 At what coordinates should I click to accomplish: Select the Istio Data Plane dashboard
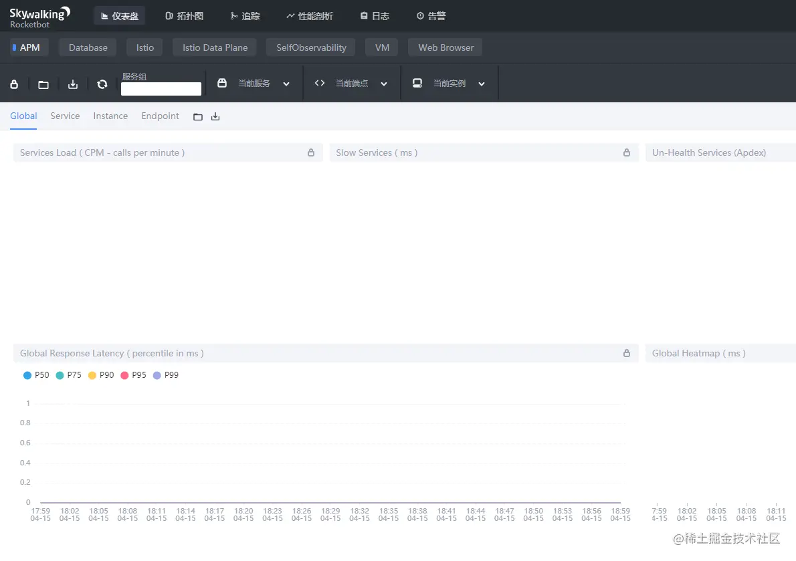[215, 47]
